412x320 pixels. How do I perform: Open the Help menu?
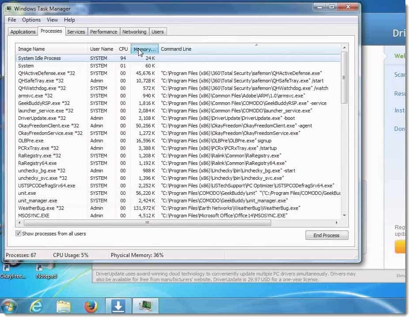[x=69, y=20]
